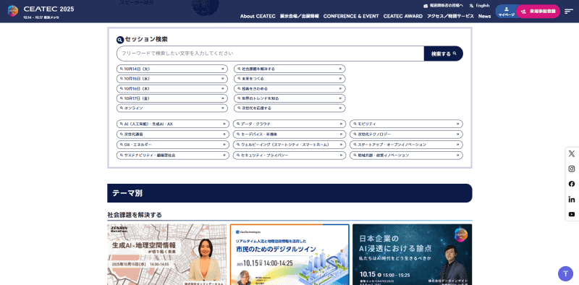
Task: Switch language to English
Action: (x=479, y=6)
